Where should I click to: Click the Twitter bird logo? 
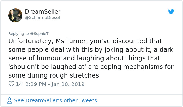[171, 12]
